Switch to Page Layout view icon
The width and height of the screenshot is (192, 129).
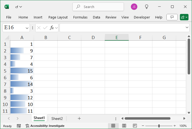(x=124, y=126)
